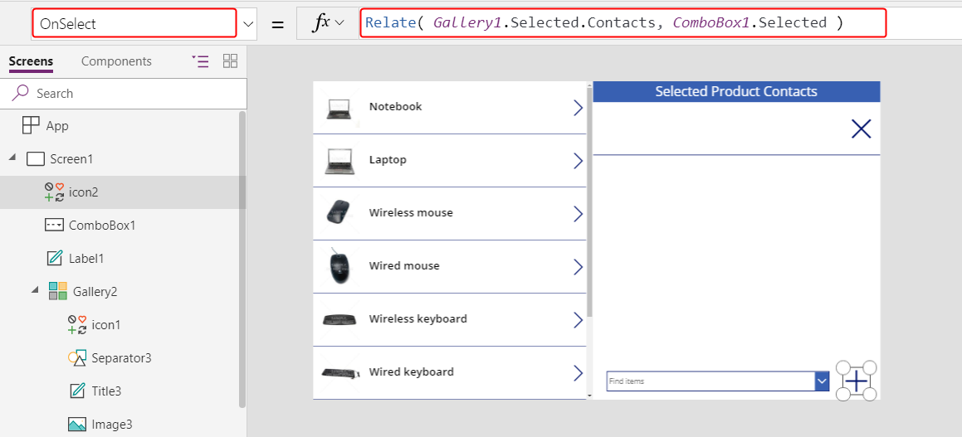962x437 pixels.
Task: Open the Find items combo box arrow
Action: (x=822, y=381)
